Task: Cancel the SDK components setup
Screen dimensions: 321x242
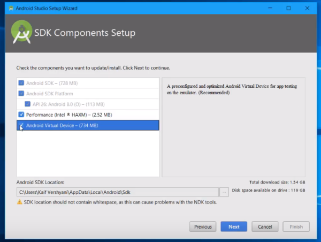Action: tap(265, 226)
